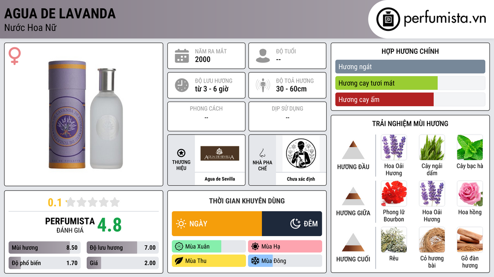Select the Hoa hồng note image

click(470, 194)
